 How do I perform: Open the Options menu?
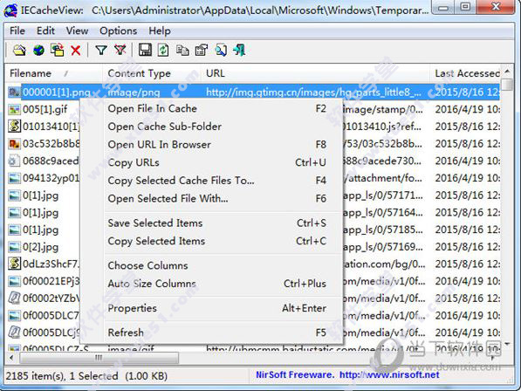(119, 31)
